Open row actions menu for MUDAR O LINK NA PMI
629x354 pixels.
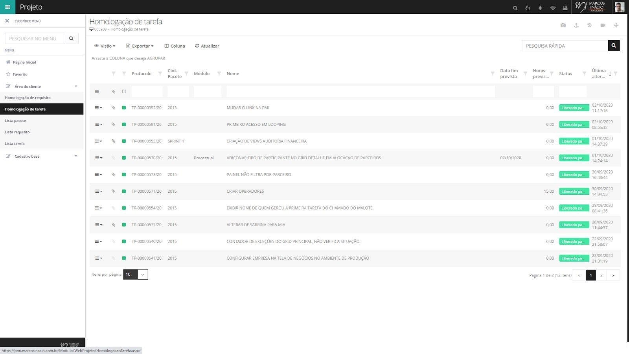pos(98,108)
